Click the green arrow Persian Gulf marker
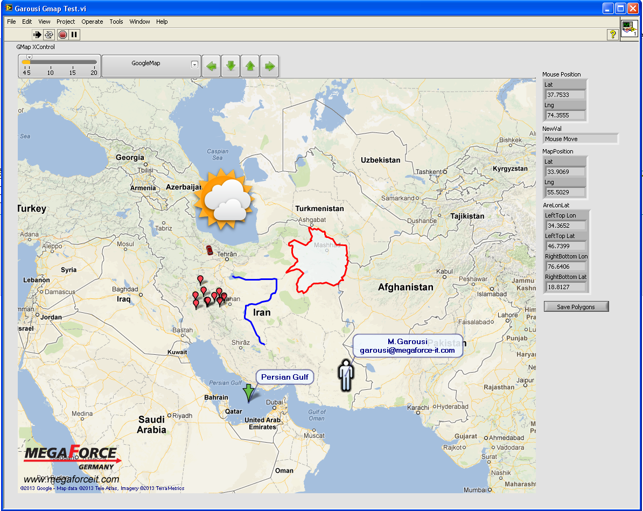Viewport: 643px width, 511px height. [248, 393]
